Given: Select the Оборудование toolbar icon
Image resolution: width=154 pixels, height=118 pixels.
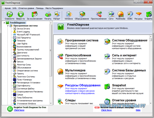Looking at the screenshot, I should click(82, 14).
